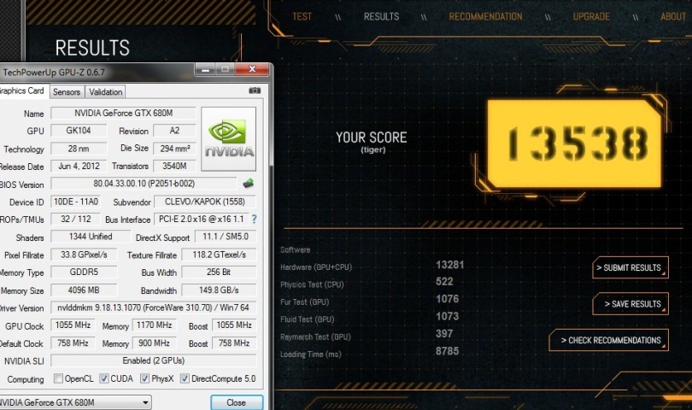Click the GPU Name field
The width and height of the screenshot is (692, 410).
[x=123, y=113]
